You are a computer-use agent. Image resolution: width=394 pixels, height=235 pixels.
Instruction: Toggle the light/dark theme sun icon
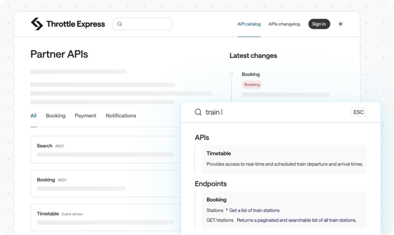[x=341, y=24]
